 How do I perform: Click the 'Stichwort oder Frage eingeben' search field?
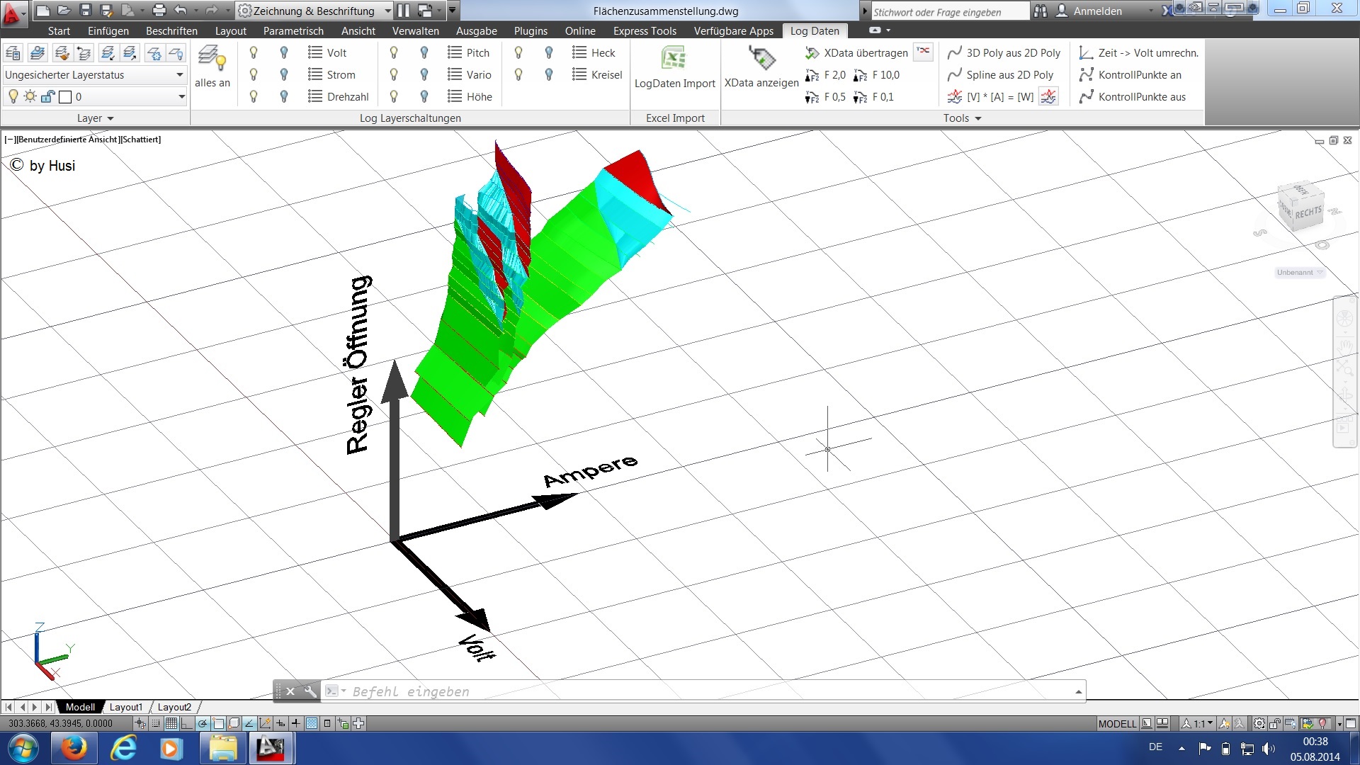point(949,11)
